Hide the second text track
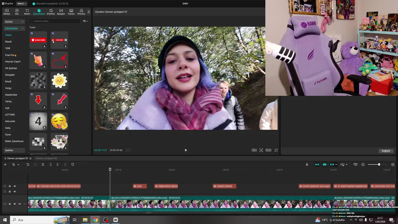This screenshot has width=398, height=224. point(15,192)
